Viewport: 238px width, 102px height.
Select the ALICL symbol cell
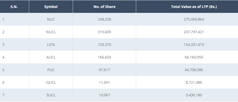point(51,57)
